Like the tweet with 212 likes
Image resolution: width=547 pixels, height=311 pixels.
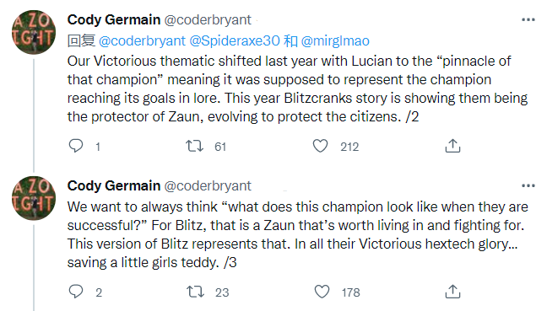[x=320, y=146]
